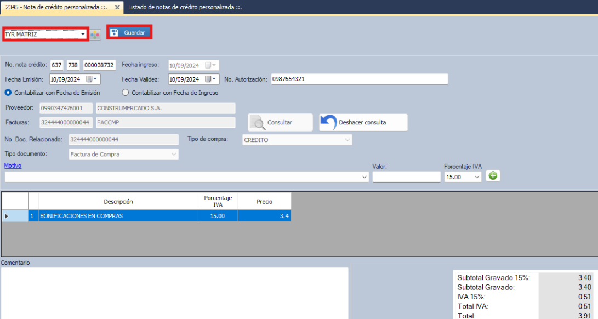Image resolution: width=598 pixels, height=319 pixels.
Task: Select the BONIFICACIONES EN COMPRAS row
Action: pos(118,216)
